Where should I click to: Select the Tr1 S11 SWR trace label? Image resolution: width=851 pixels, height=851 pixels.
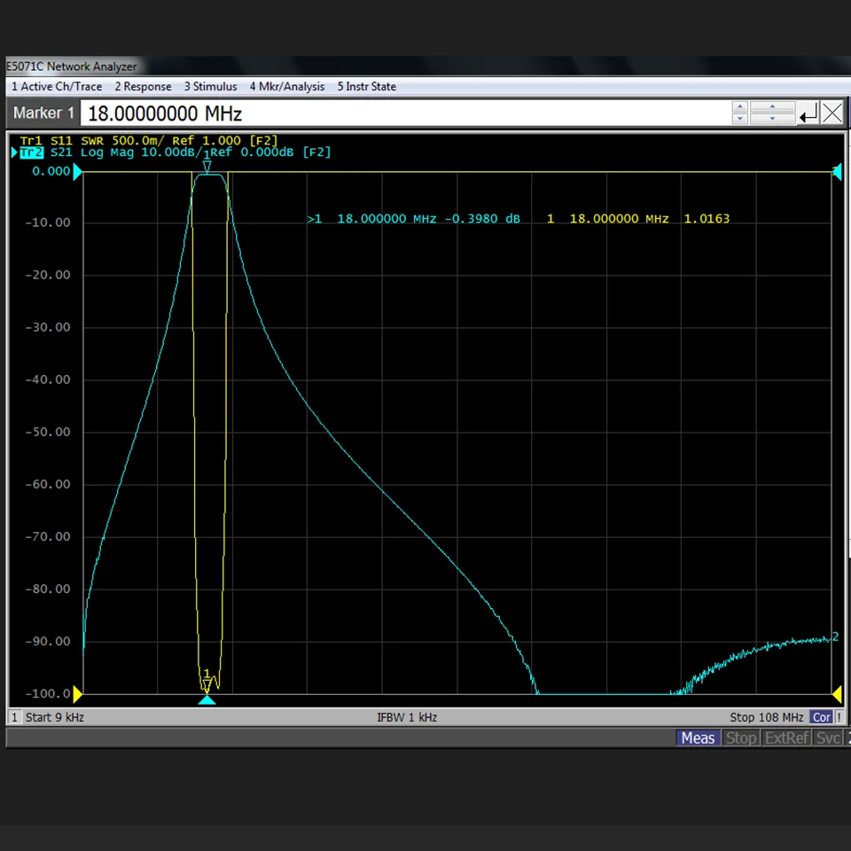coord(149,141)
